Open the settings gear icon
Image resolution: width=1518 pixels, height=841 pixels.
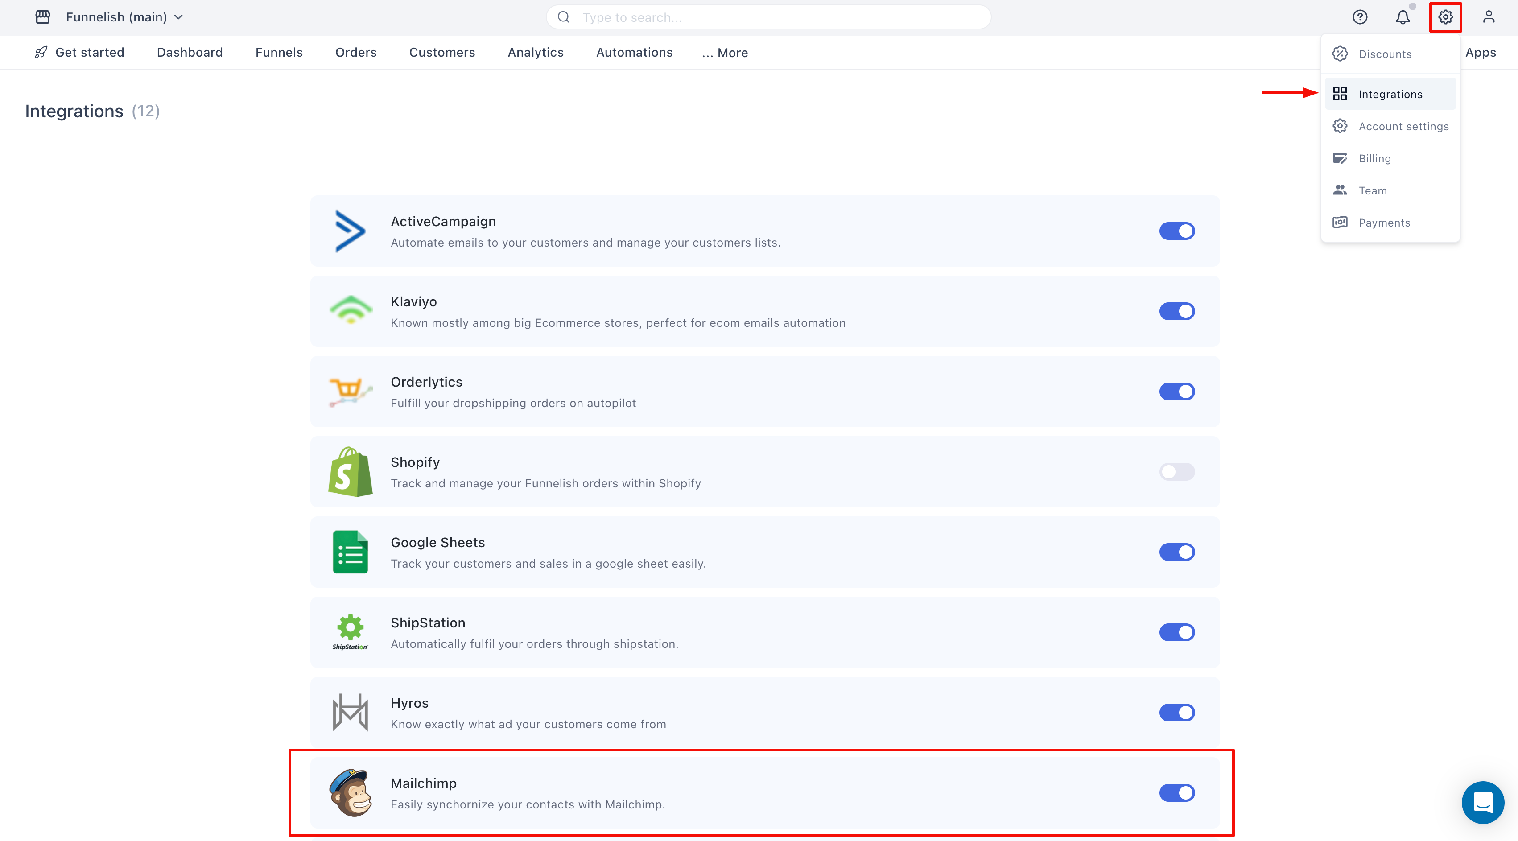pyautogui.click(x=1445, y=17)
